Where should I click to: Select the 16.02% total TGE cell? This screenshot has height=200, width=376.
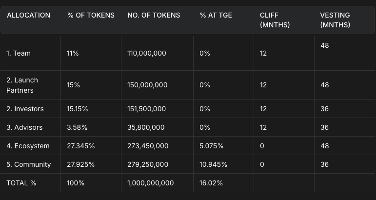(211, 183)
